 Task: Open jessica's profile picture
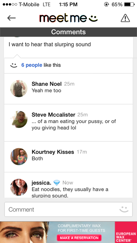coord(19,187)
